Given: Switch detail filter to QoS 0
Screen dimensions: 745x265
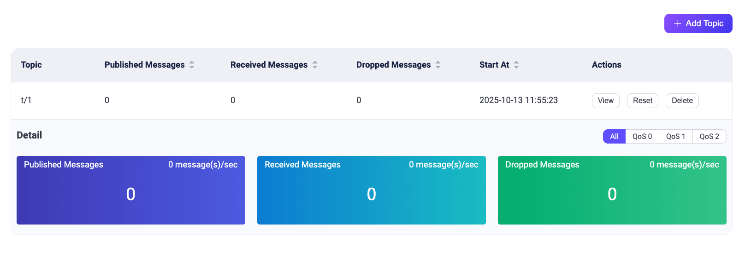Looking at the screenshot, I should click(x=642, y=137).
